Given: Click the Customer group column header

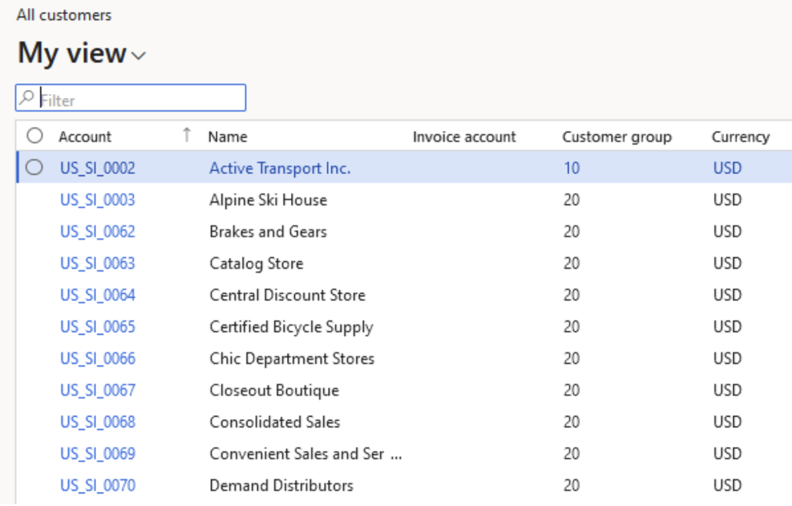Looking at the screenshot, I should [617, 137].
